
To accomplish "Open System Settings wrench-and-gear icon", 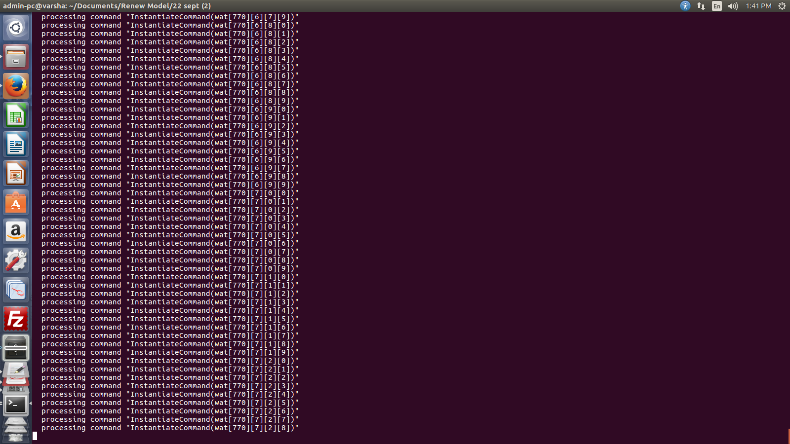I will pos(16,260).
